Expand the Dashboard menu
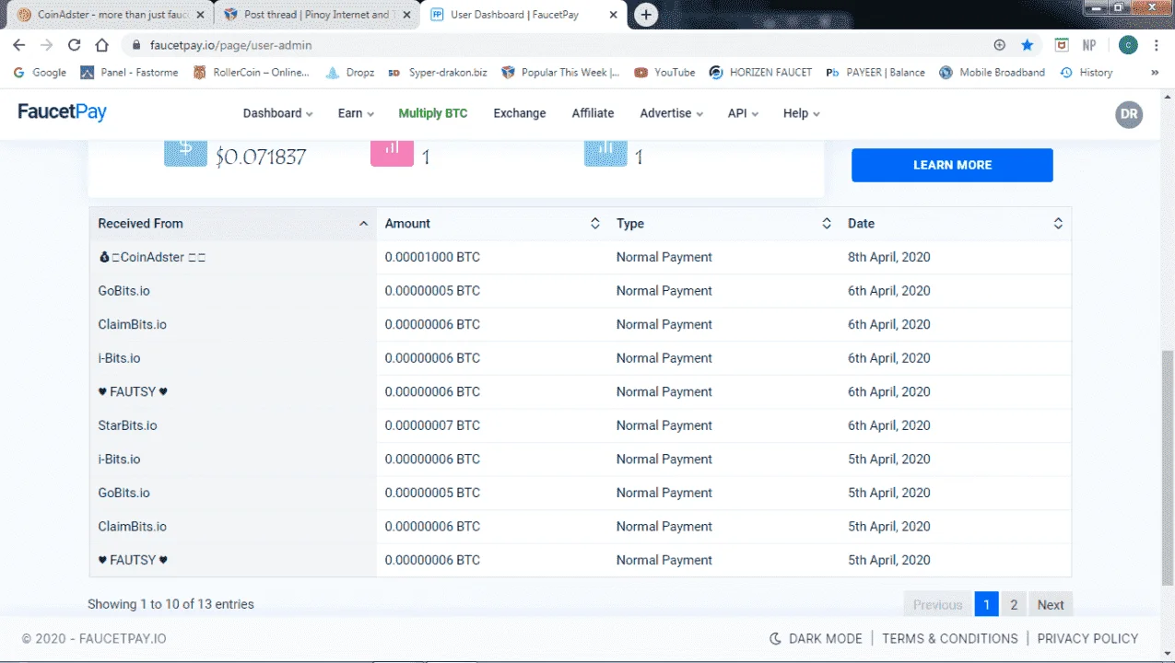The image size is (1175, 663). [277, 113]
